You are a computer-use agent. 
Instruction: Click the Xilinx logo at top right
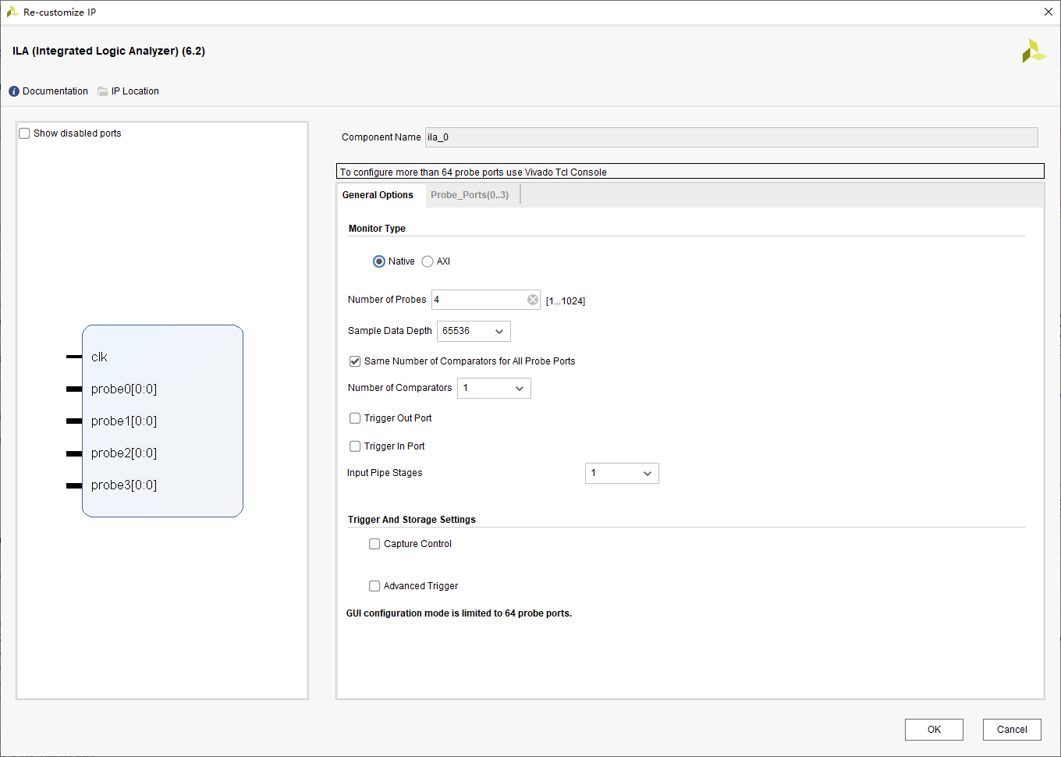coord(1034,52)
